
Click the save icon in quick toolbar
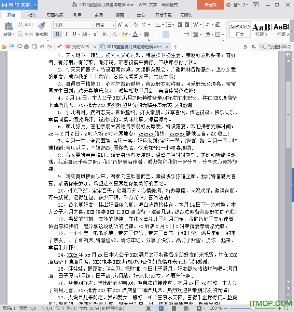[12, 47]
